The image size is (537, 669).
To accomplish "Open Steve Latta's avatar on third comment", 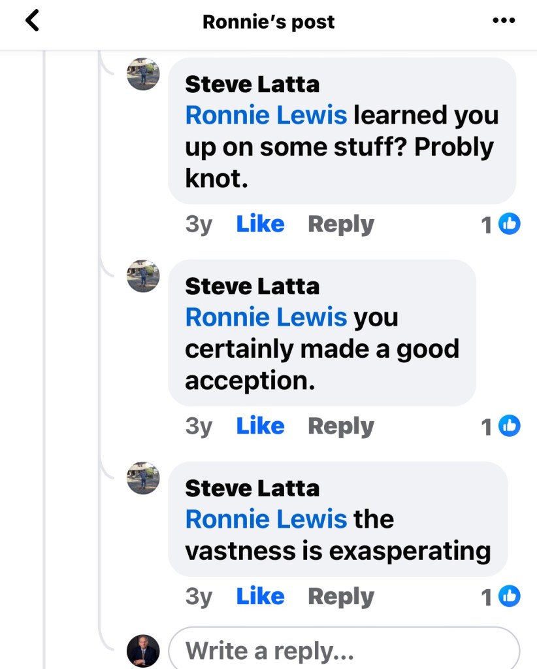I will point(143,477).
